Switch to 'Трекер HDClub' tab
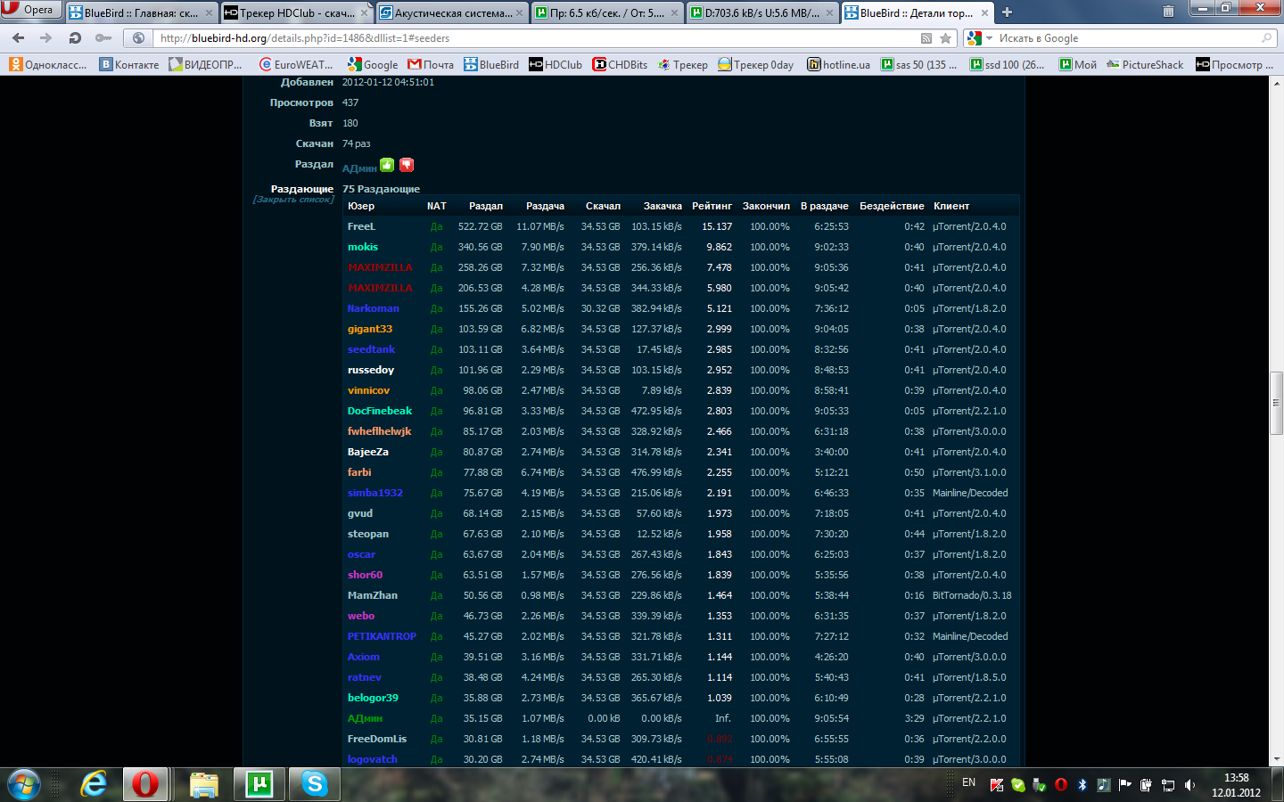This screenshot has width=1284, height=802. [x=296, y=12]
